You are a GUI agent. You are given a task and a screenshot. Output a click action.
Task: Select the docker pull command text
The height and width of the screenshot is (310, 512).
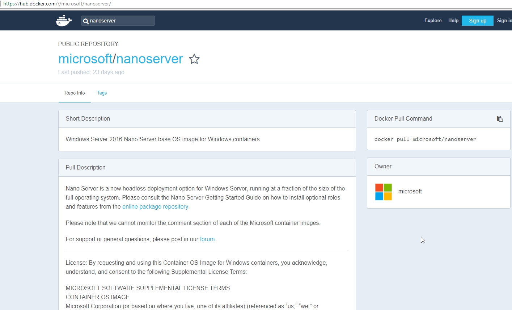pyautogui.click(x=425, y=139)
